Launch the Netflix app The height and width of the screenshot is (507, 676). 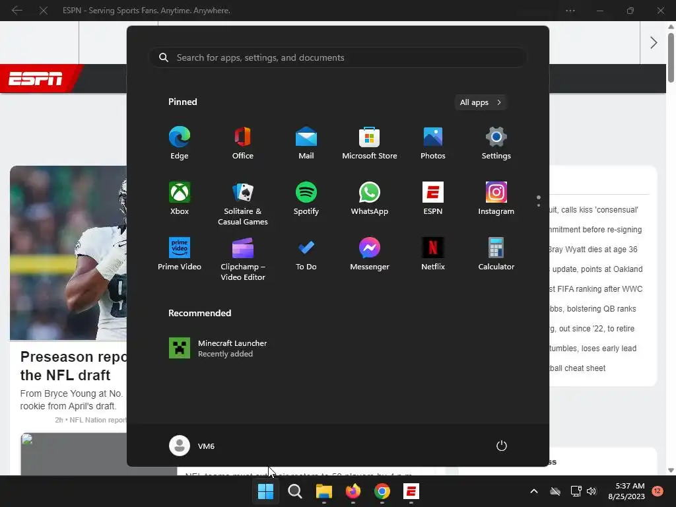[x=433, y=254]
